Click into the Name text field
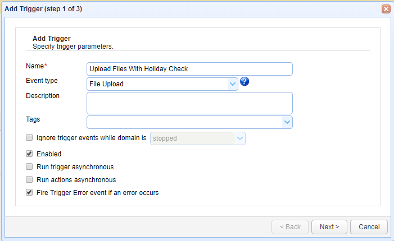This screenshot has height=241, width=394. coord(189,69)
